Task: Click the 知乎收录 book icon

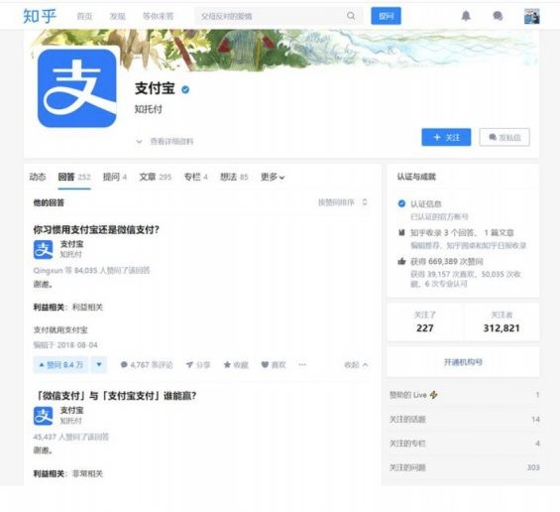Action: click(401, 233)
